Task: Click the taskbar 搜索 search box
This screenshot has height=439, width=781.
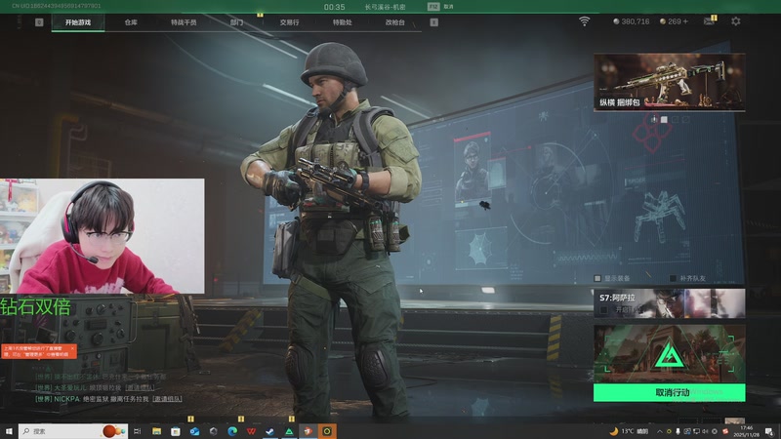Action: point(72,431)
